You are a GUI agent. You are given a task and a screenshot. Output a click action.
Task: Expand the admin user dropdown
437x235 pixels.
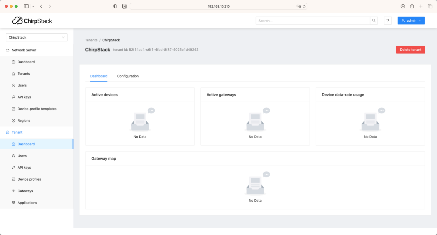coord(411,21)
